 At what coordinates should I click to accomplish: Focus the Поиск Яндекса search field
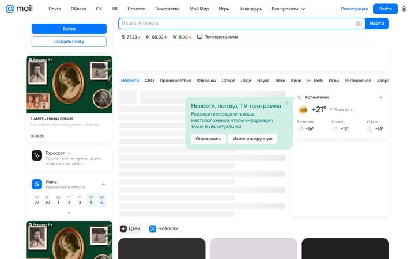click(237, 24)
